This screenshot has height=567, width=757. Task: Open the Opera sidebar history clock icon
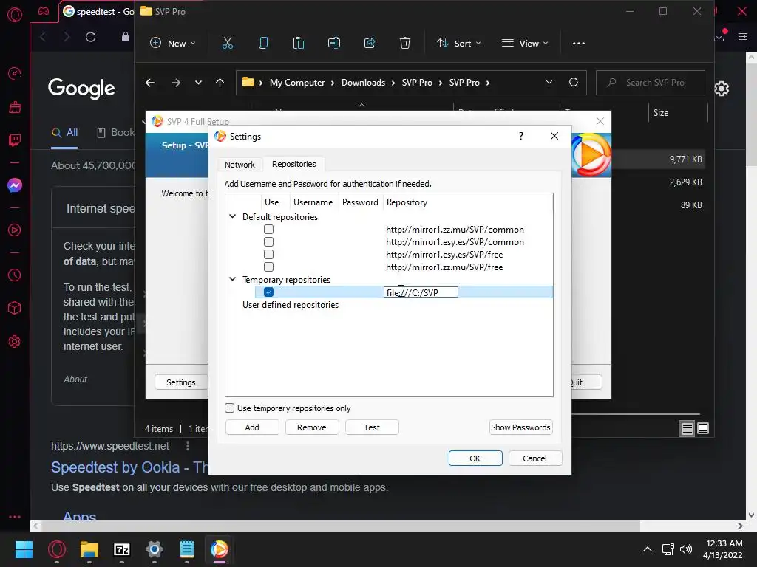tap(15, 275)
